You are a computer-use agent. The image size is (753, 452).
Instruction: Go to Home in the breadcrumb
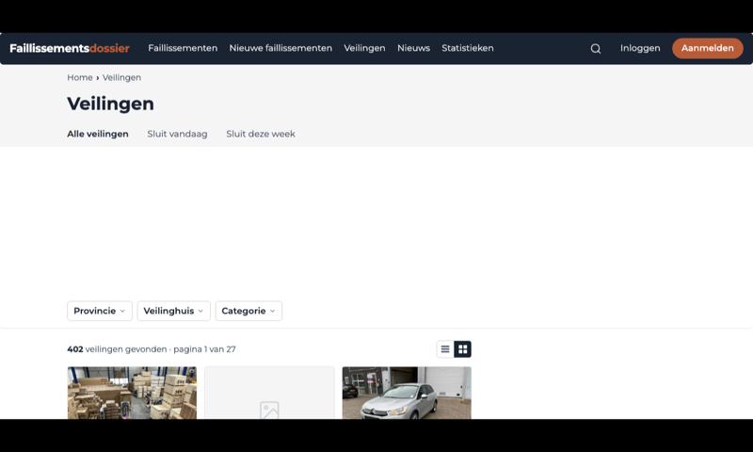coord(80,77)
